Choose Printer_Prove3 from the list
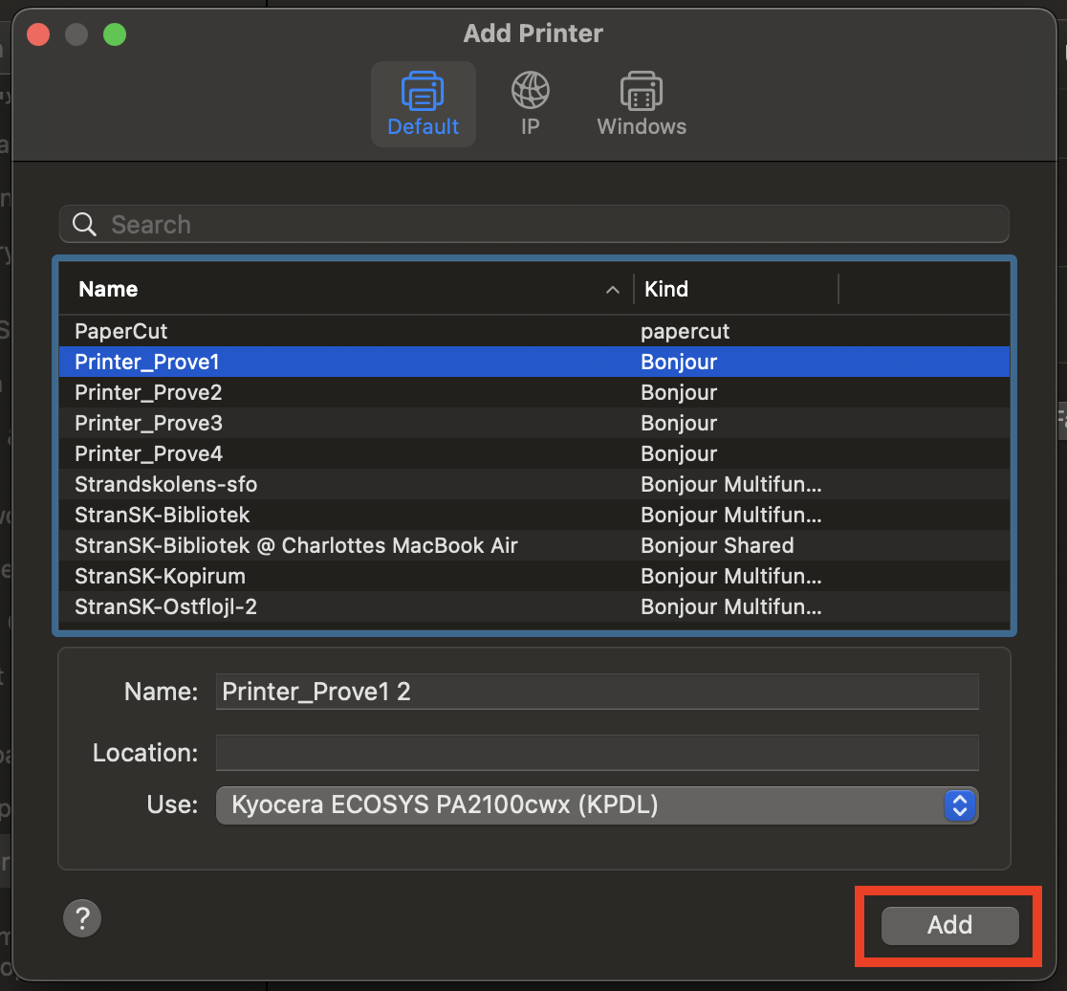This screenshot has height=991, width=1067. (x=148, y=423)
